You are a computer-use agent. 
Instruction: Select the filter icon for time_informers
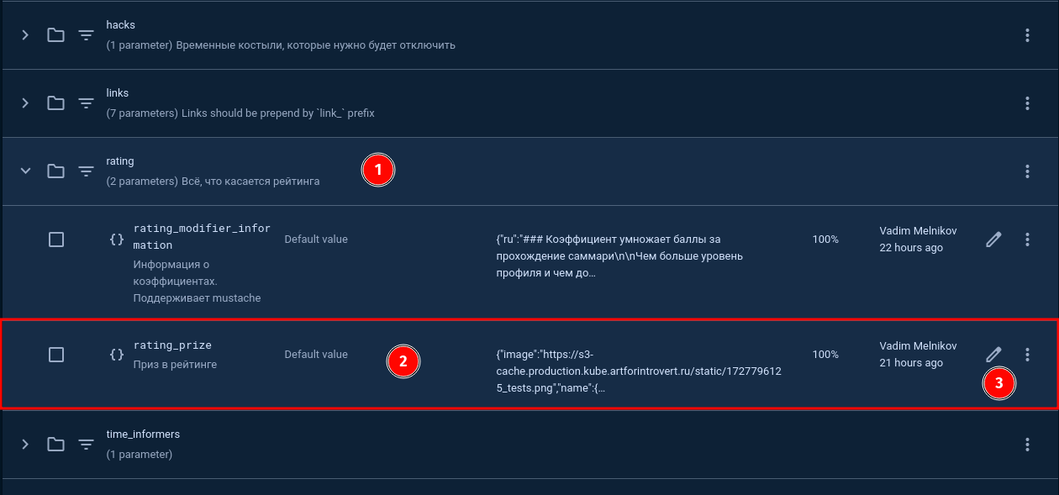click(85, 444)
